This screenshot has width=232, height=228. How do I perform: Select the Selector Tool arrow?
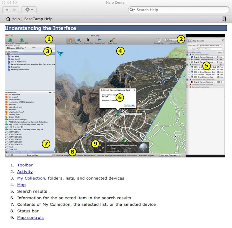tap(88, 41)
